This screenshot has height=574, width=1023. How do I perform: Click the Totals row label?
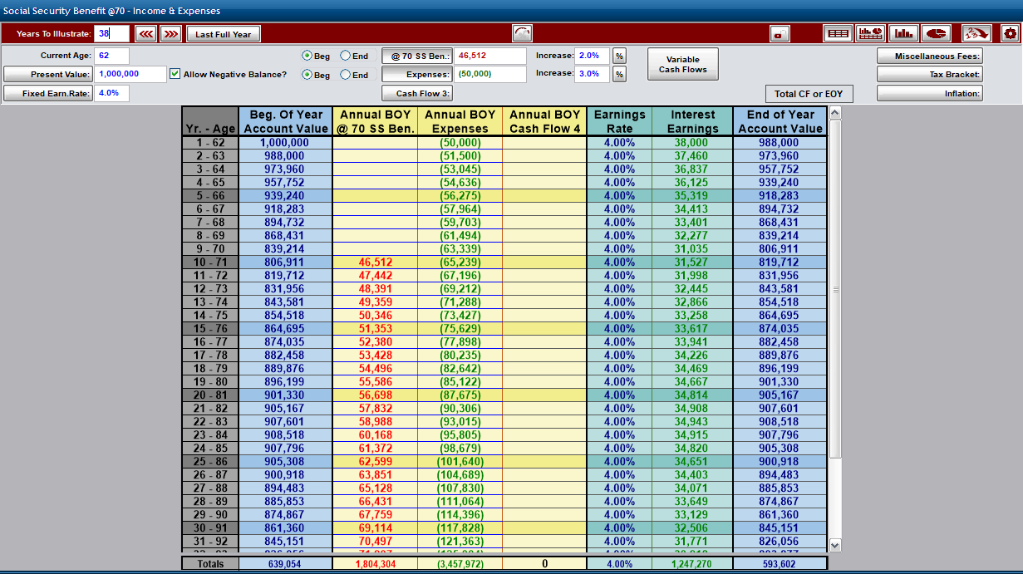pyautogui.click(x=210, y=564)
